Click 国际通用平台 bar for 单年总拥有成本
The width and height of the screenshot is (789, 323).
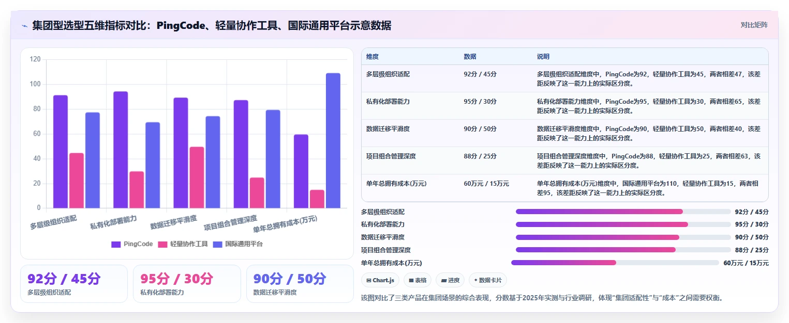click(x=333, y=141)
